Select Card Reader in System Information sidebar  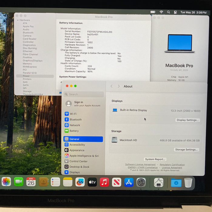click(x=30, y=39)
